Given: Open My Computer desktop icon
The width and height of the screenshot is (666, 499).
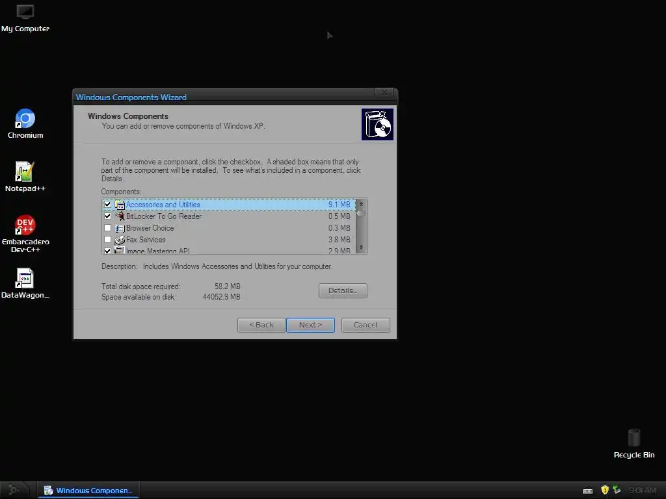Looking at the screenshot, I should (25, 19).
